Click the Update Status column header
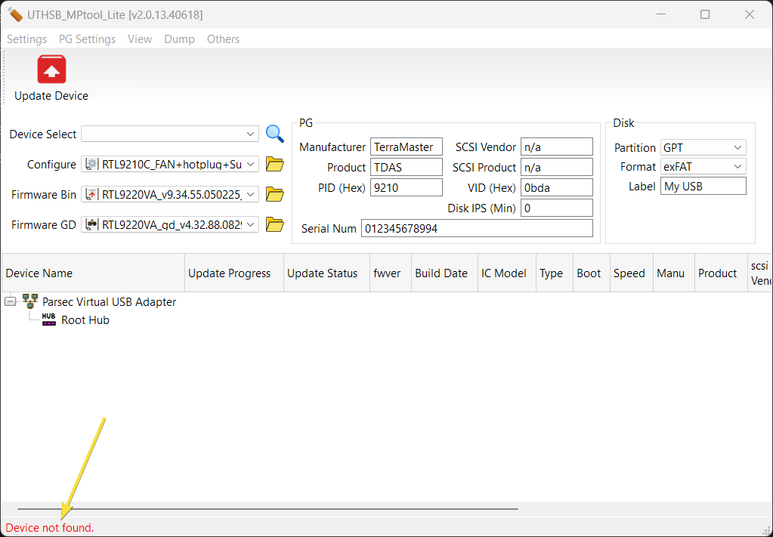 (x=326, y=273)
